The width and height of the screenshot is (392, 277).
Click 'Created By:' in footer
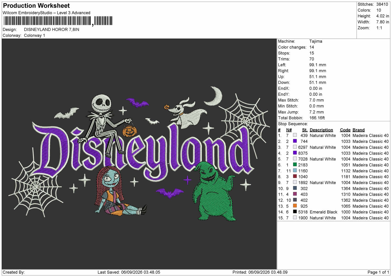point(14,272)
